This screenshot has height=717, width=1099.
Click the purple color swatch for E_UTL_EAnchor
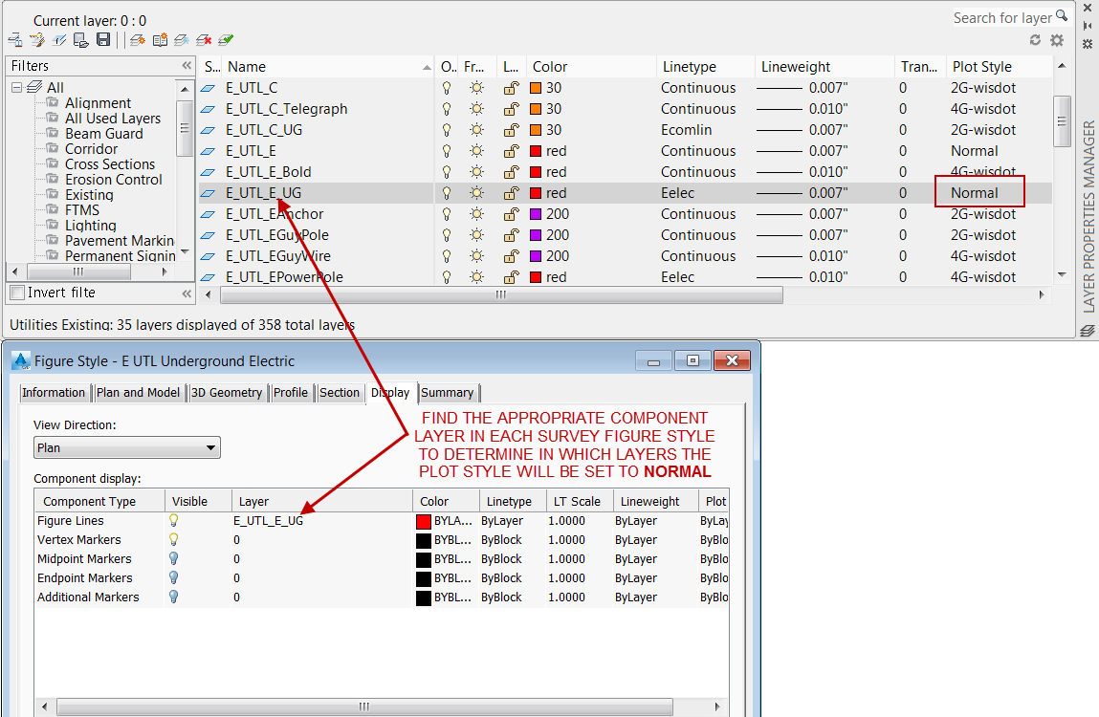537,214
